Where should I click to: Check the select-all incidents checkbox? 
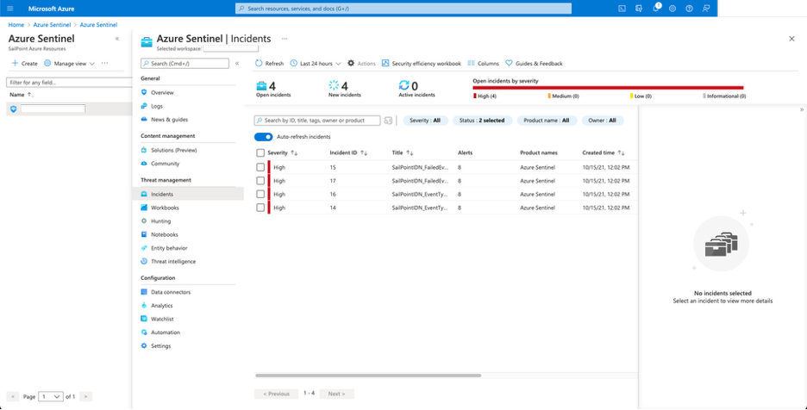260,152
